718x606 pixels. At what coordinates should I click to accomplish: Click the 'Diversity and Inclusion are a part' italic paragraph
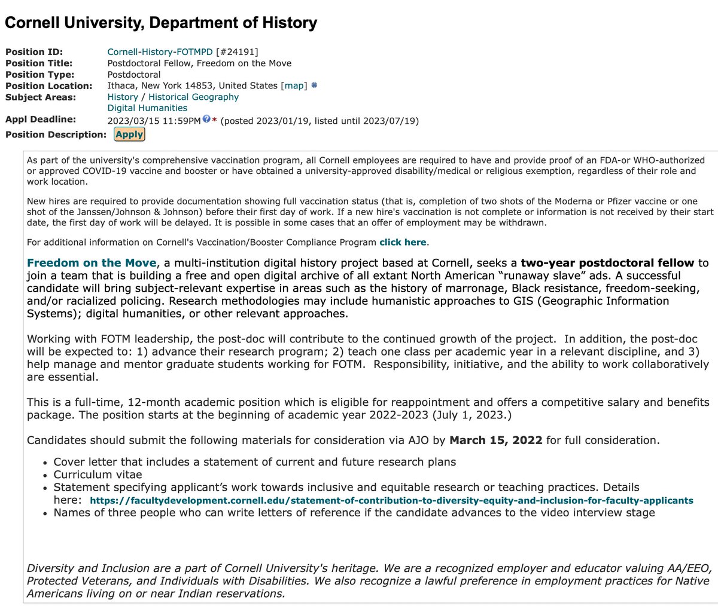tap(368, 580)
